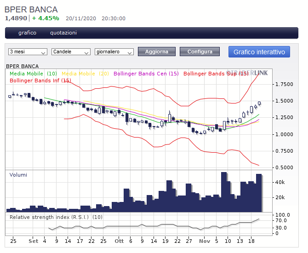308x253 pixels.
Task: Click the Bollinger Bands Sup (15) legend
Action: [x=216, y=74]
